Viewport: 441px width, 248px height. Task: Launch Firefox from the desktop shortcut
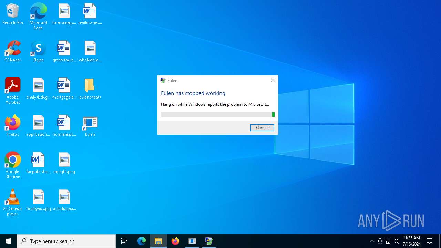click(x=13, y=126)
